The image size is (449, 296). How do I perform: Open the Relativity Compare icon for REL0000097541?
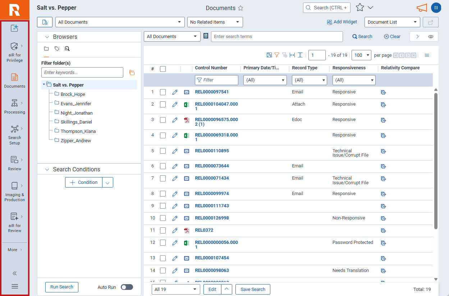[384, 92]
